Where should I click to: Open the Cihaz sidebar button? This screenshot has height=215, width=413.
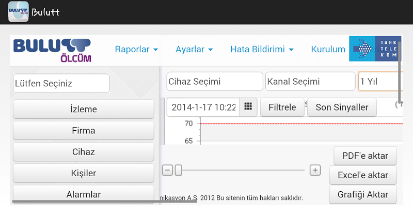pos(84,151)
